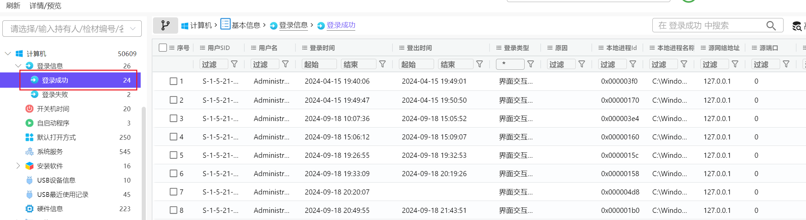The height and width of the screenshot is (220, 806).
Task: Open 开关机时间 power icon item
Action: point(53,109)
